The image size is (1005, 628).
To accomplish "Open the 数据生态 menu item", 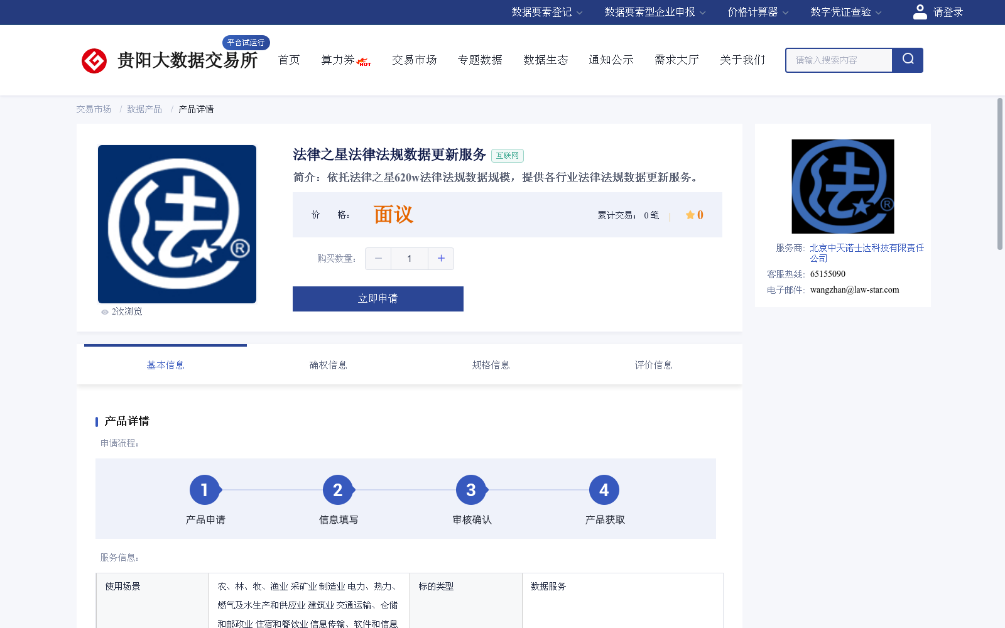I will pos(546,60).
